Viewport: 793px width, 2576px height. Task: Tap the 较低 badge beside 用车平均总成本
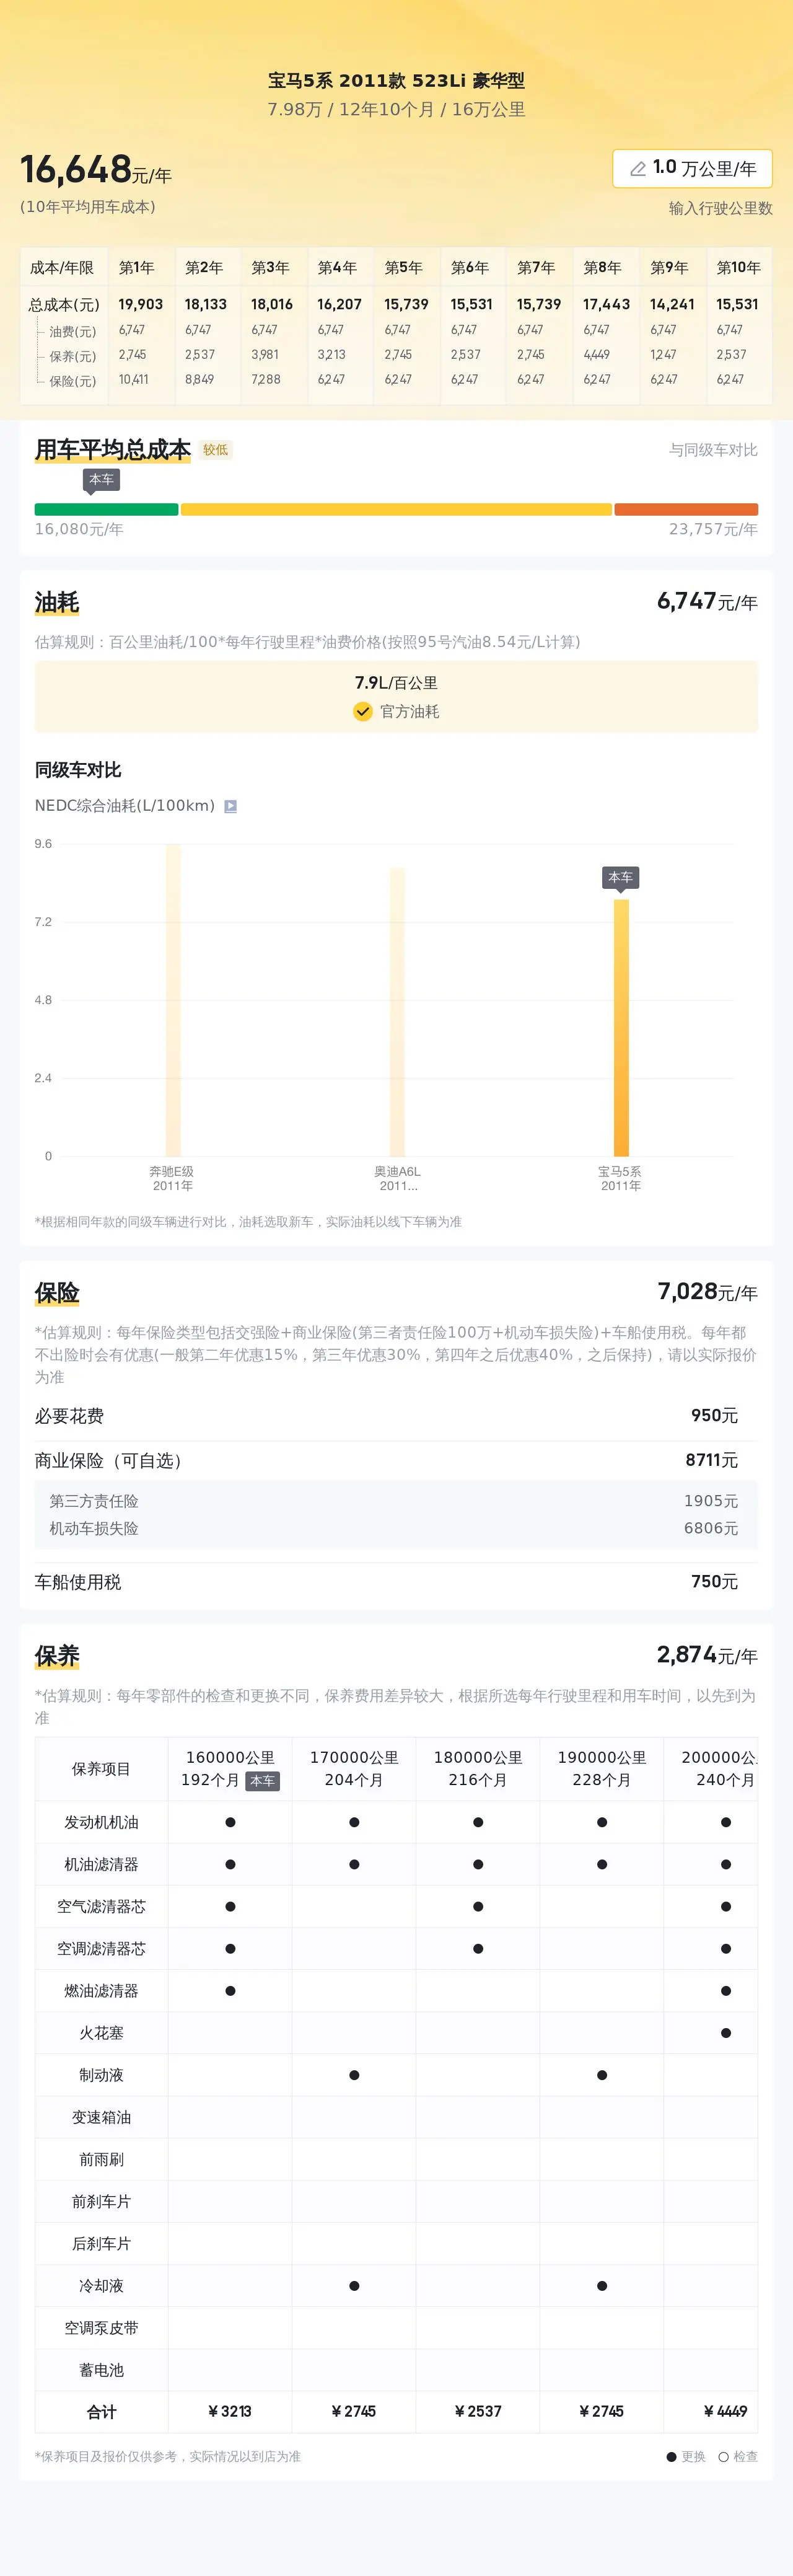pyautogui.click(x=215, y=450)
